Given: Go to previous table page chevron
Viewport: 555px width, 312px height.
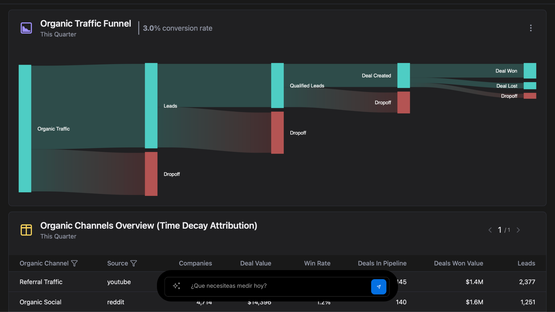Looking at the screenshot, I should [490, 230].
